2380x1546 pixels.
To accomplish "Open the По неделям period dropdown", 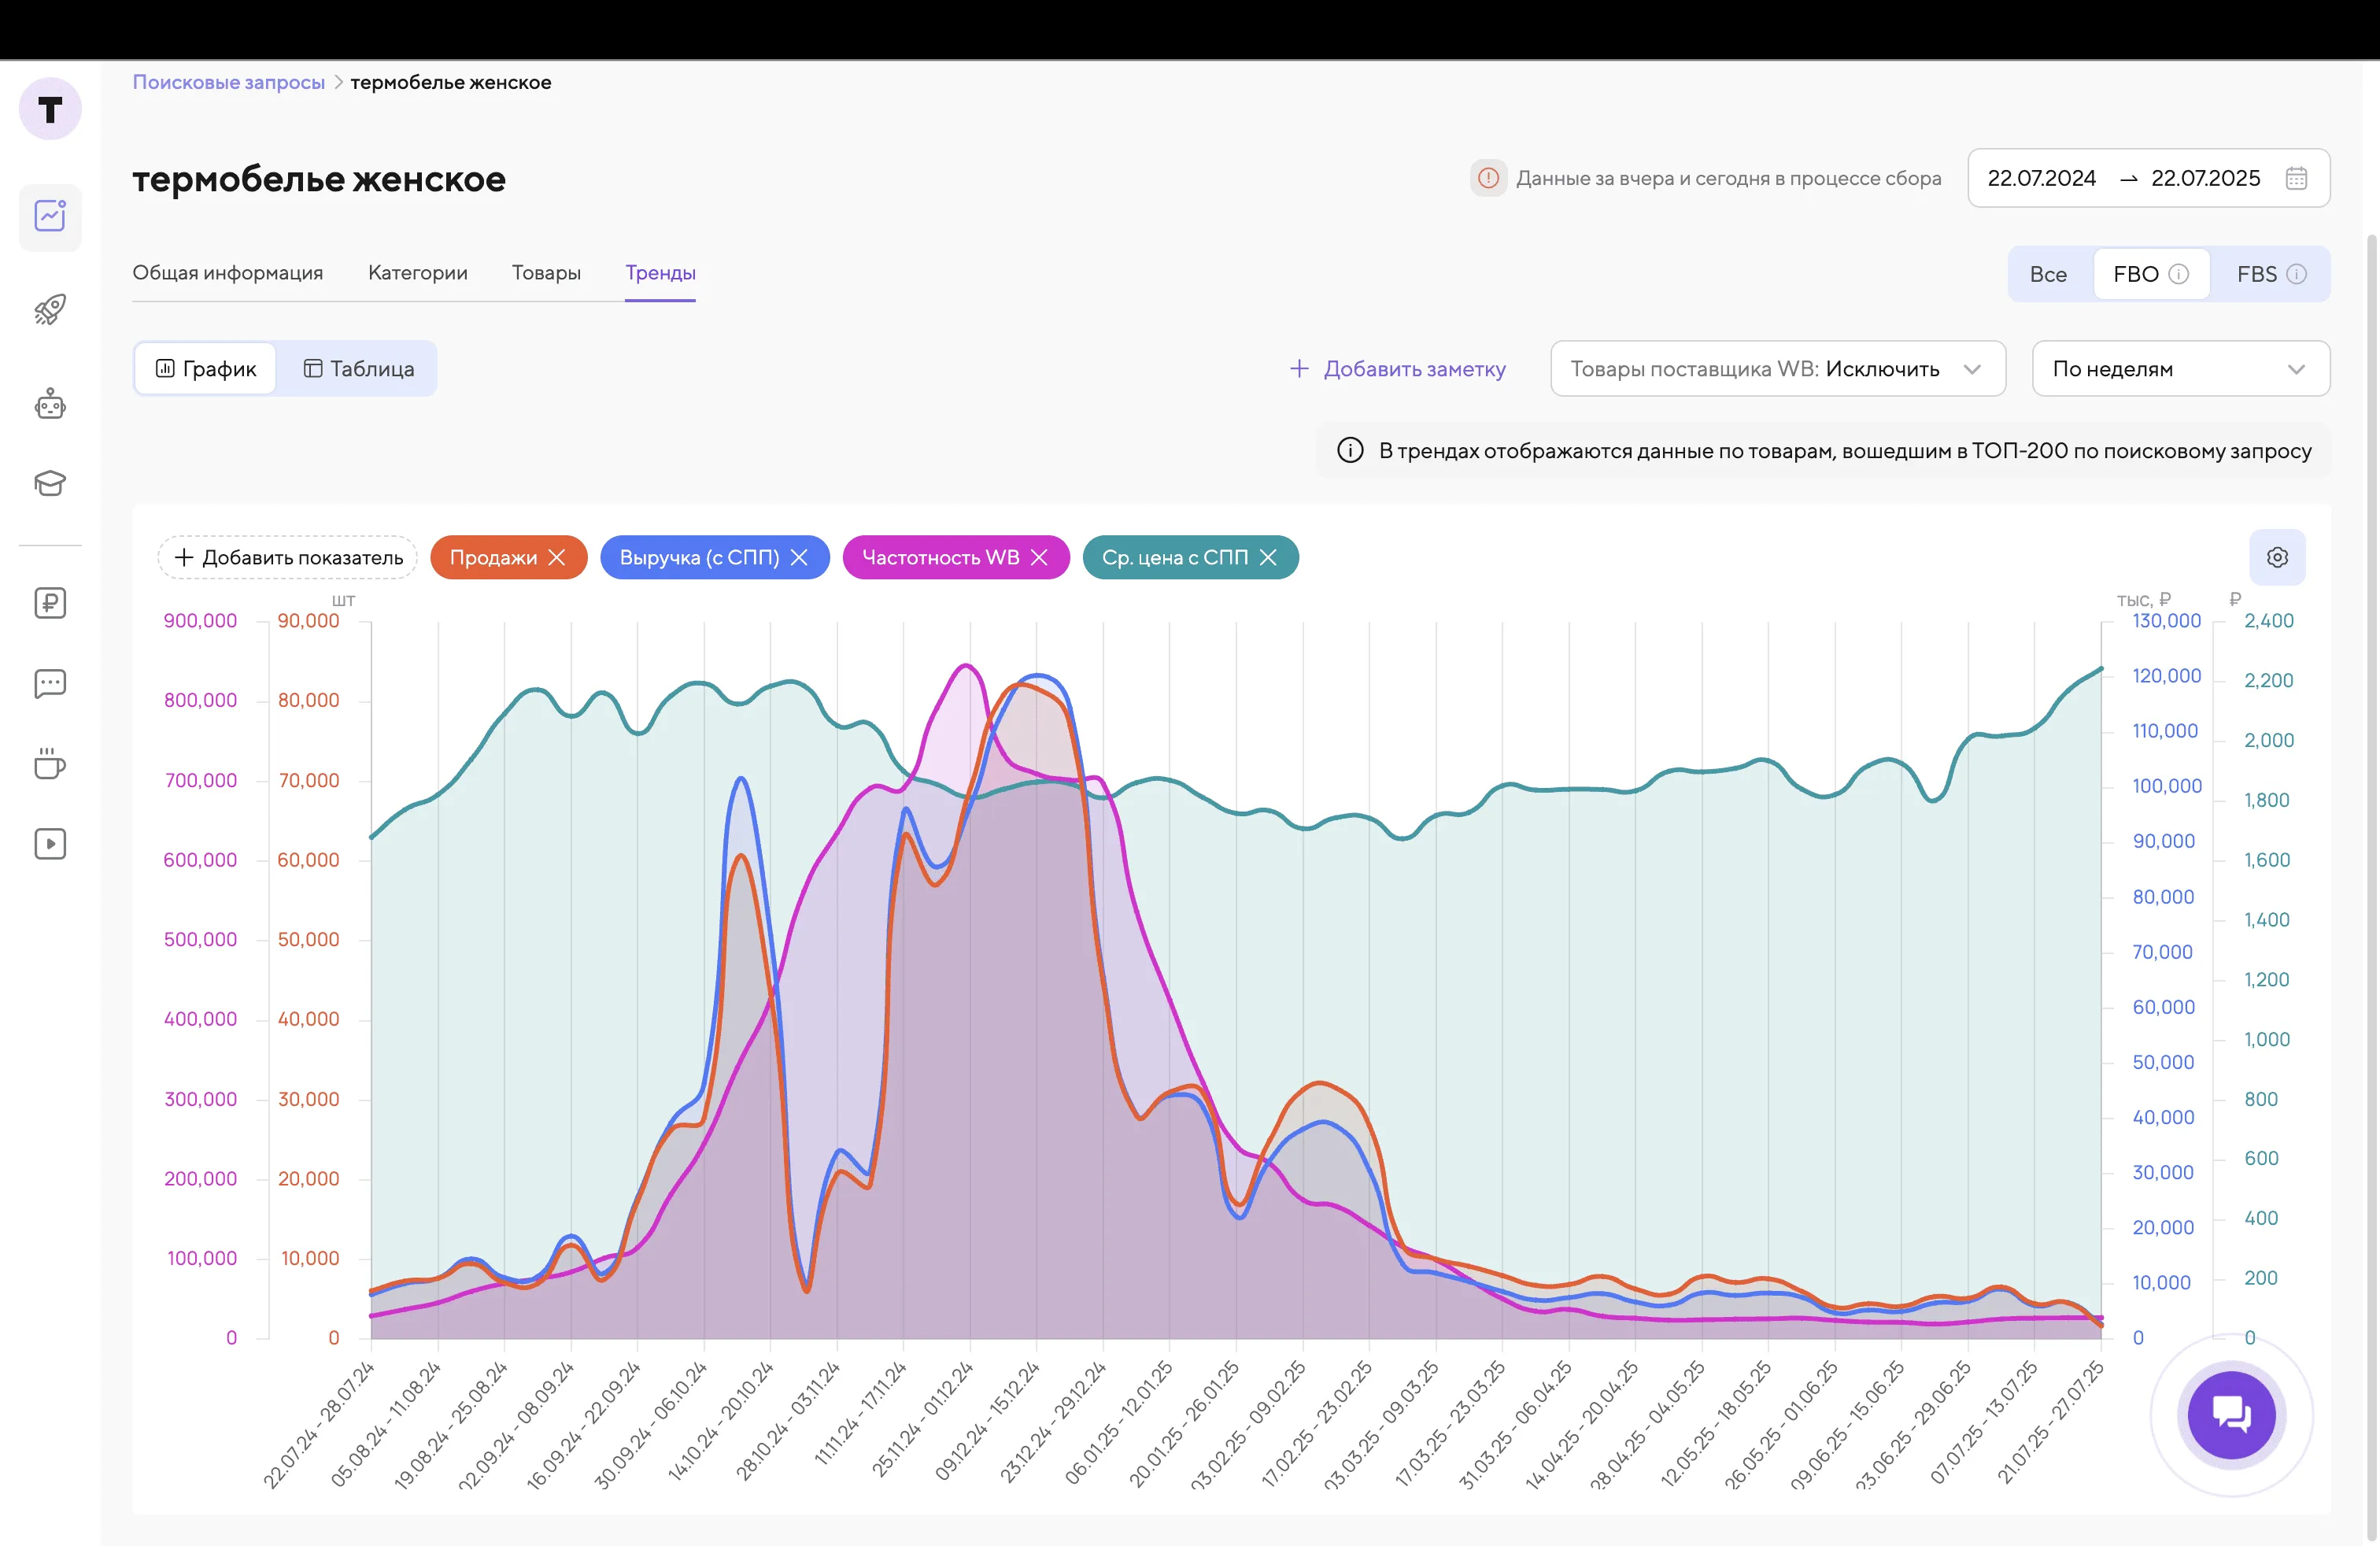I will tap(2180, 369).
